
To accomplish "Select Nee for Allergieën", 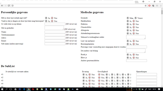I will [x=134, y=30].
